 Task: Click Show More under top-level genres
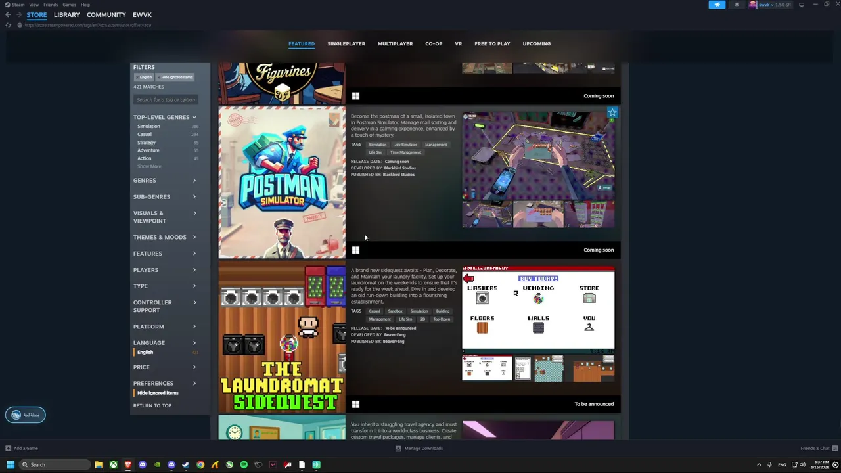(149, 166)
